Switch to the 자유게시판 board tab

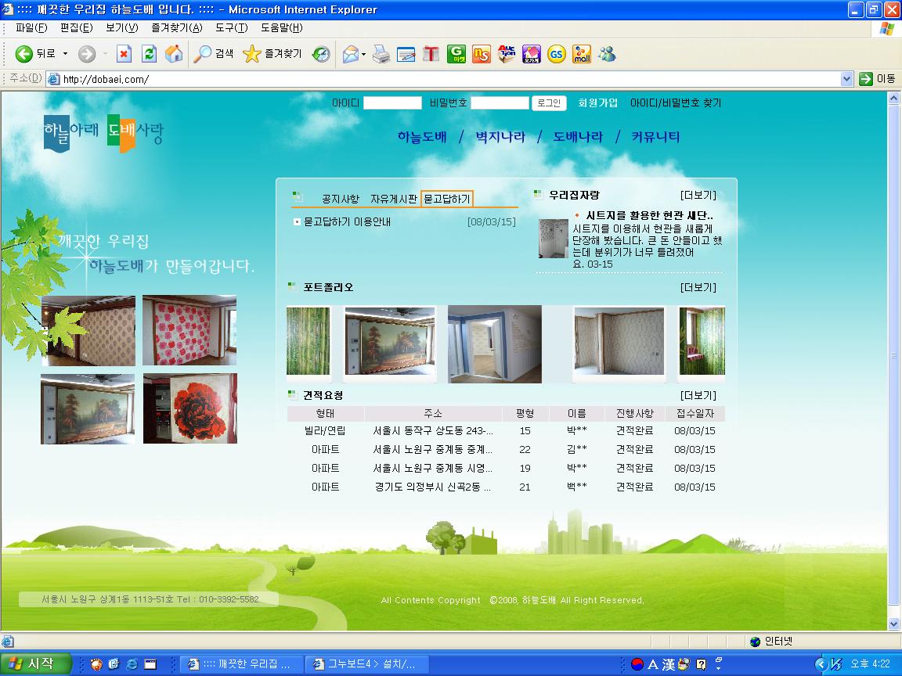click(393, 199)
